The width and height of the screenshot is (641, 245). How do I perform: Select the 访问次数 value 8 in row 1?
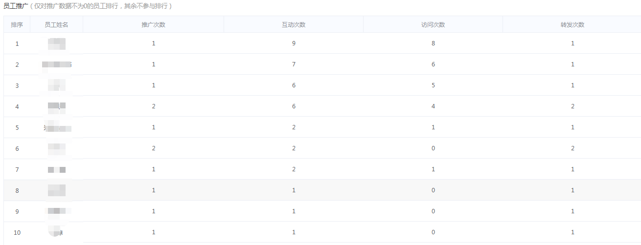click(x=433, y=43)
